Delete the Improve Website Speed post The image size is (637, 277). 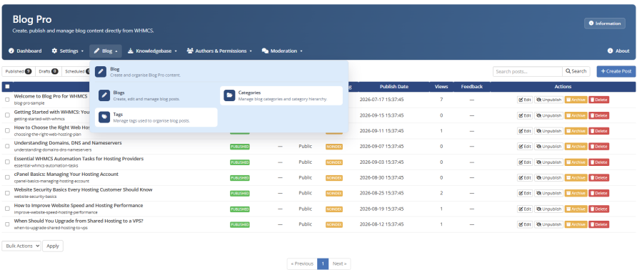(x=599, y=209)
